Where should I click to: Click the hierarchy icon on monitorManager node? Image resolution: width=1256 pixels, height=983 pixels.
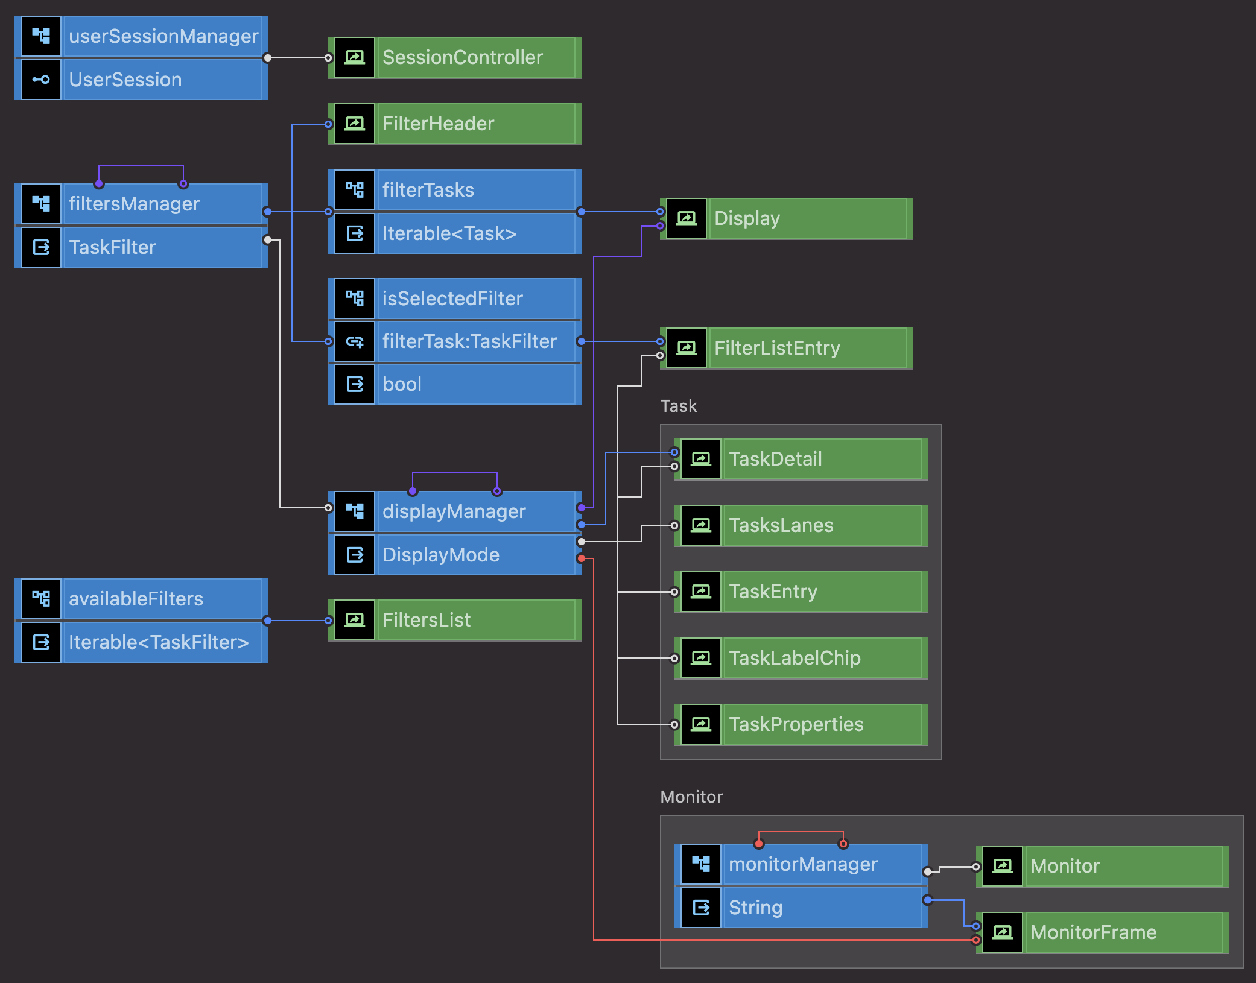tap(700, 864)
